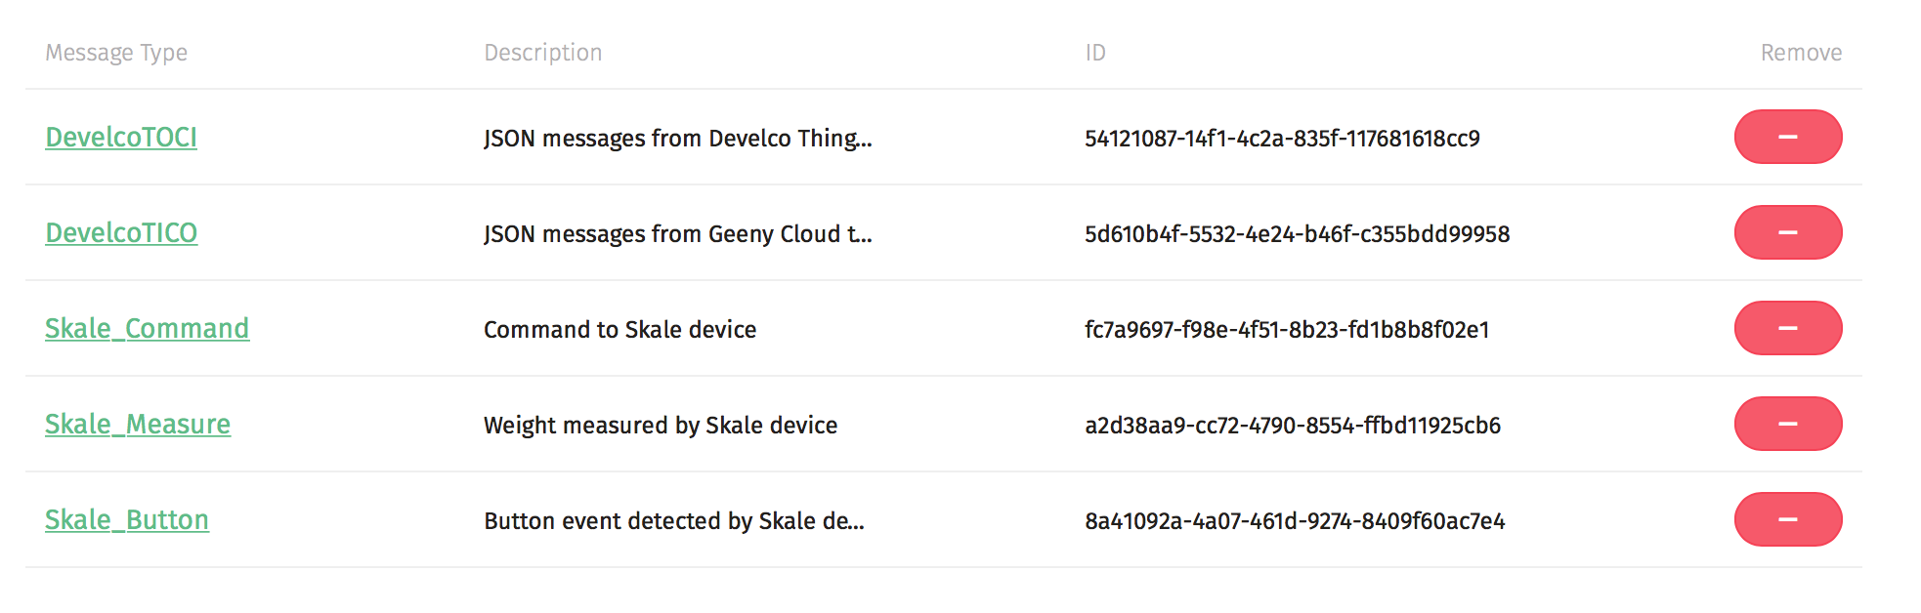
Task: Select the ID starting with 5d610b4f
Action: coord(1297,234)
